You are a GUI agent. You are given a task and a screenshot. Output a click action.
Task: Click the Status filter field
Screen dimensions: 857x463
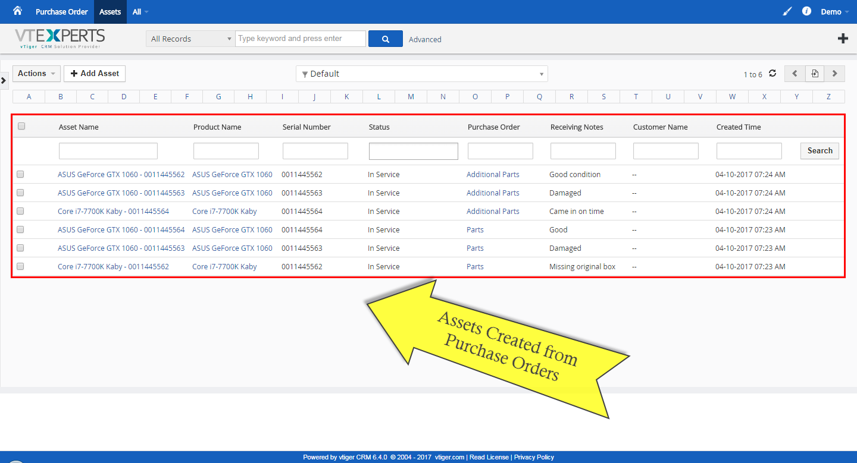coord(414,151)
